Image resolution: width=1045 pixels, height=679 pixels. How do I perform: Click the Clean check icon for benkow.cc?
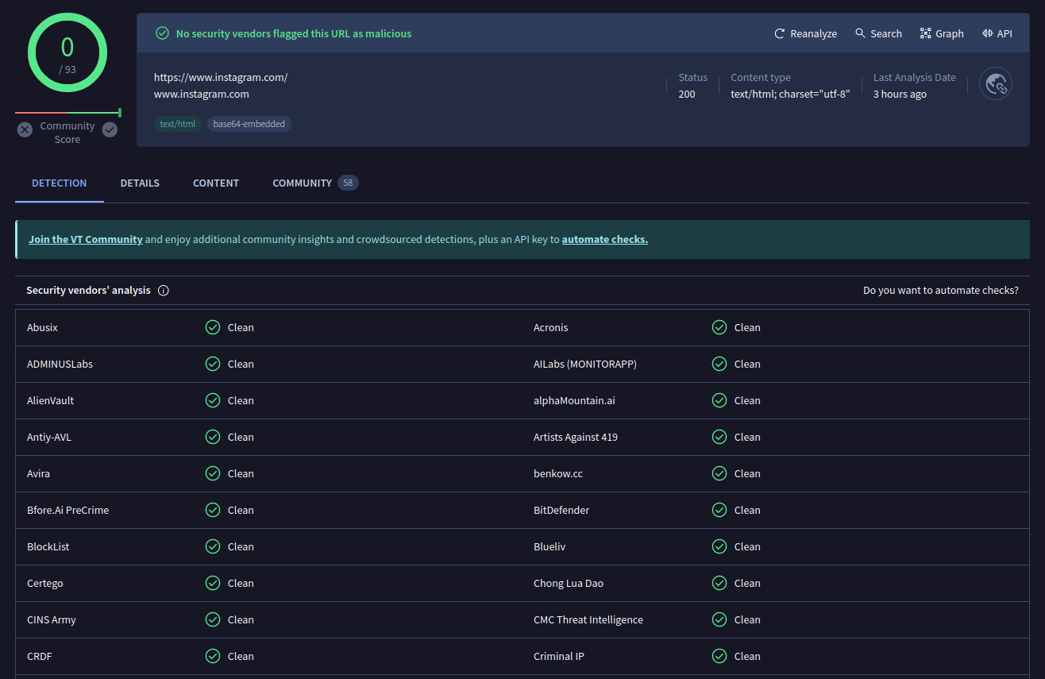719,473
